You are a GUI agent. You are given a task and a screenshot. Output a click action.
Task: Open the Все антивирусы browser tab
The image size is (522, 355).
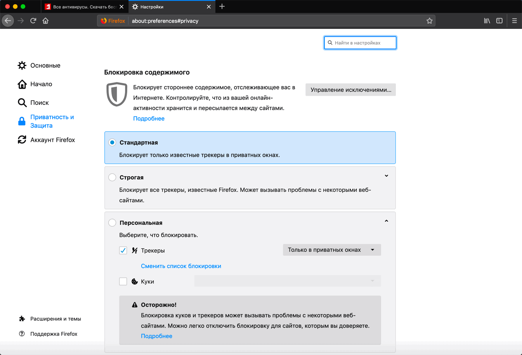(78, 7)
